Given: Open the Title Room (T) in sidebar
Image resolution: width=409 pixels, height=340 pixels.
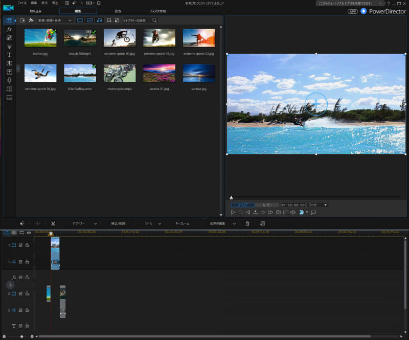Looking at the screenshot, I should (9, 54).
